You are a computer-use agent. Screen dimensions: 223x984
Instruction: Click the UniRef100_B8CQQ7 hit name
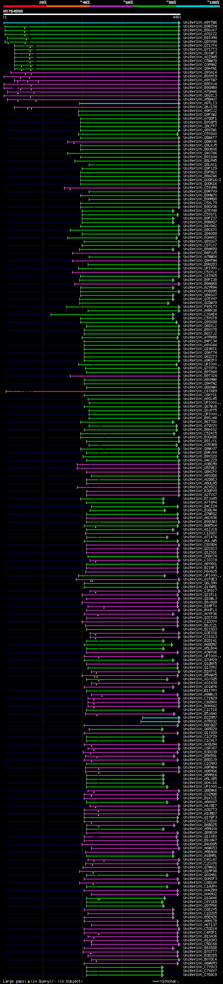coord(200,725)
